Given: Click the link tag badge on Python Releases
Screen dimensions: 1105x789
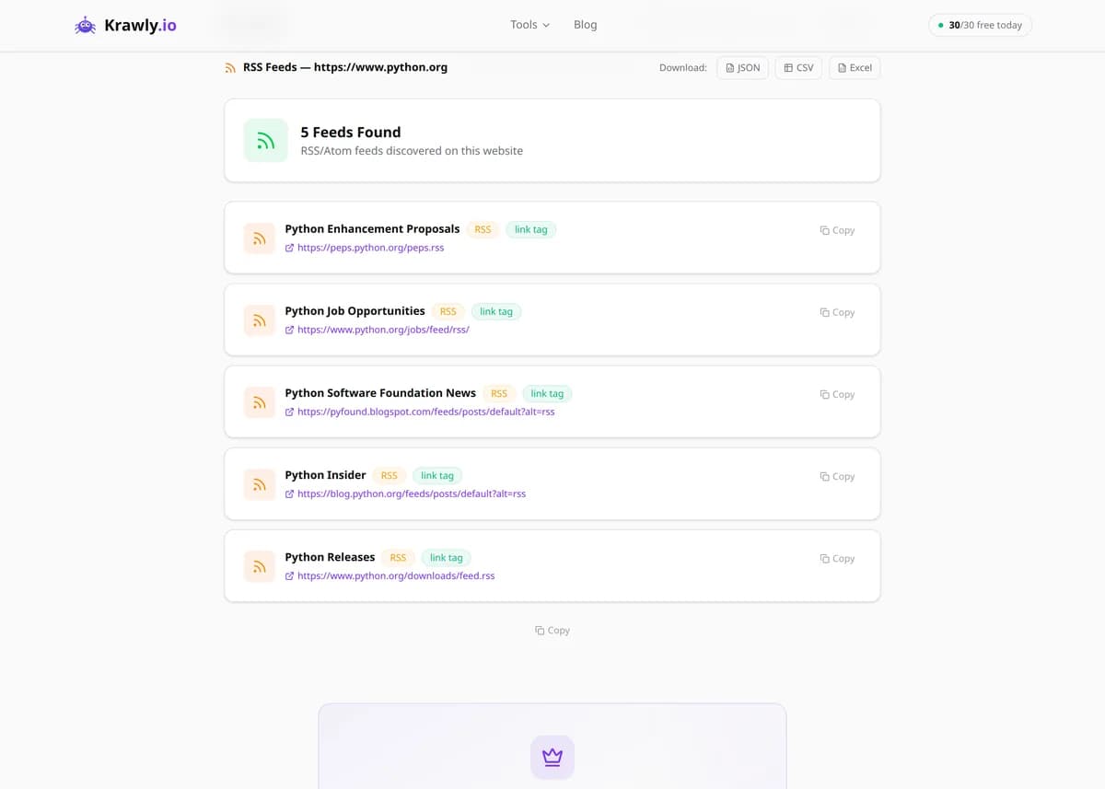Looking at the screenshot, I should point(447,557).
